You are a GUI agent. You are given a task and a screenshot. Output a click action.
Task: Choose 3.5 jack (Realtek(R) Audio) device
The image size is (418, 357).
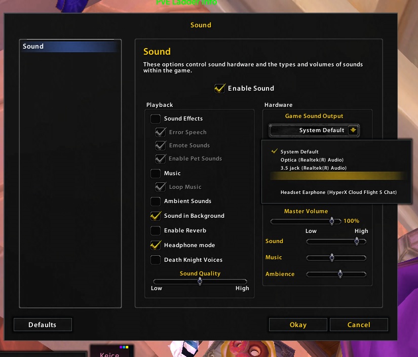tap(313, 168)
